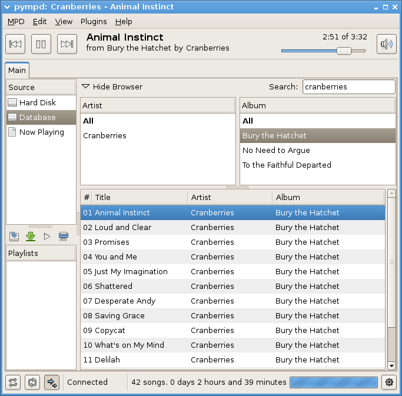Select Hard Disk source

pyautogui.click(x=41, y=102)
